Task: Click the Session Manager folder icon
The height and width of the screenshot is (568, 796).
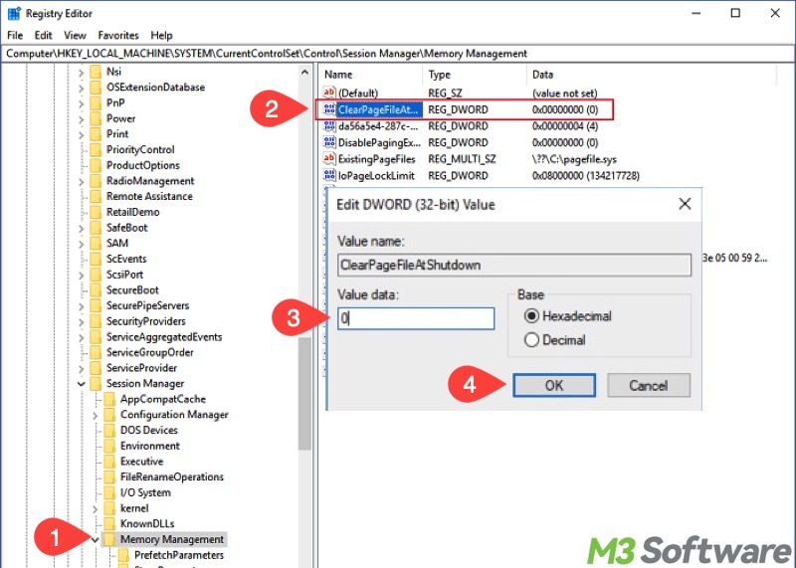Action: coord(96,383)
